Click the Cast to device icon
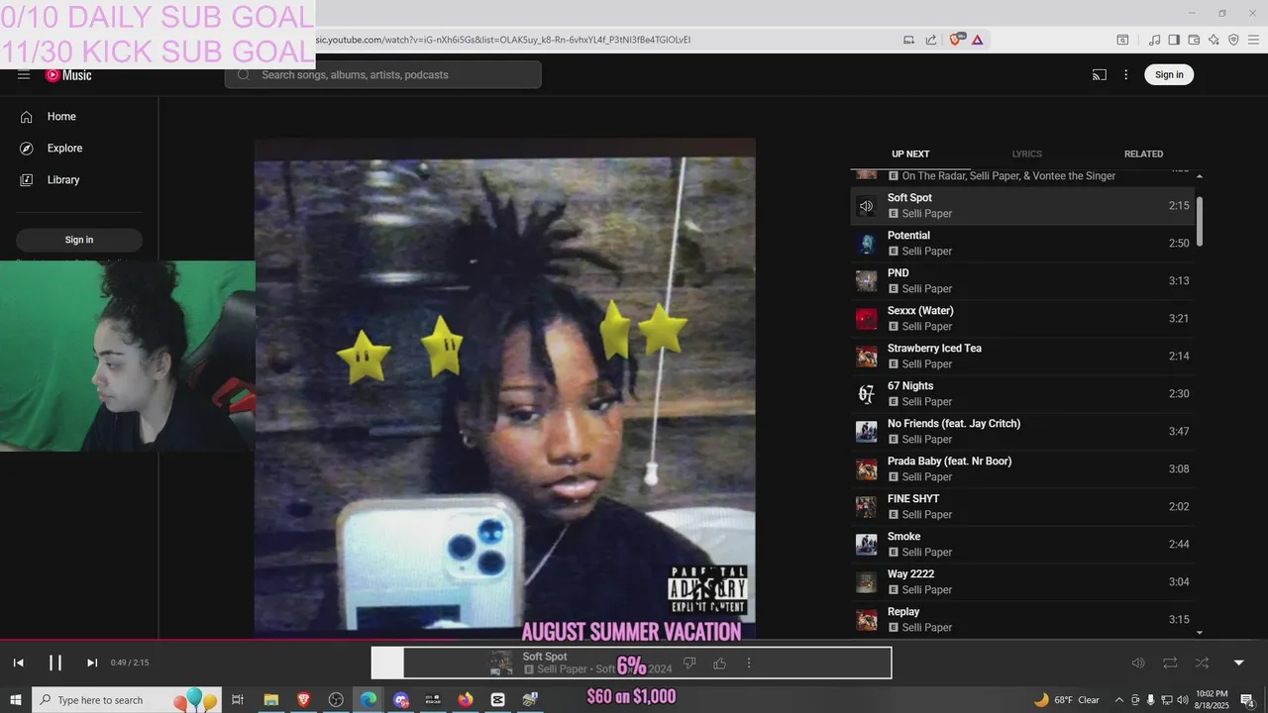The width and height of the screenshot is (1268, 713). click(x=1100, y=75)
